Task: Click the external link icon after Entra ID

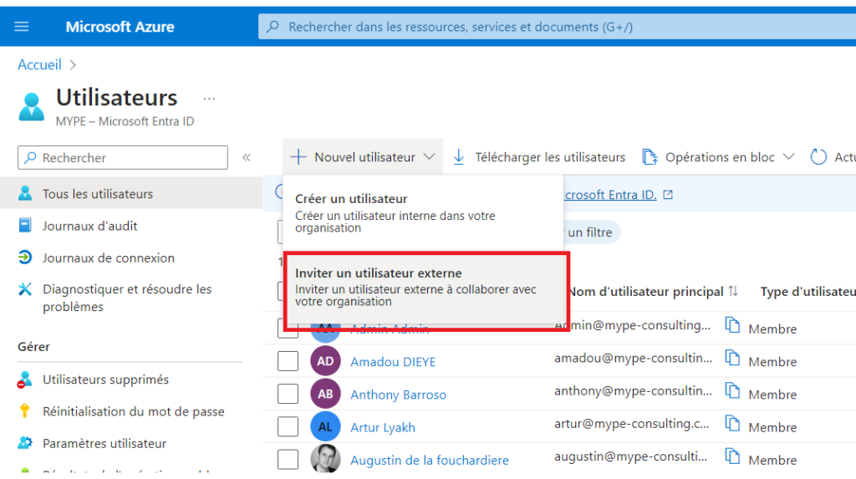Action: 668,195
